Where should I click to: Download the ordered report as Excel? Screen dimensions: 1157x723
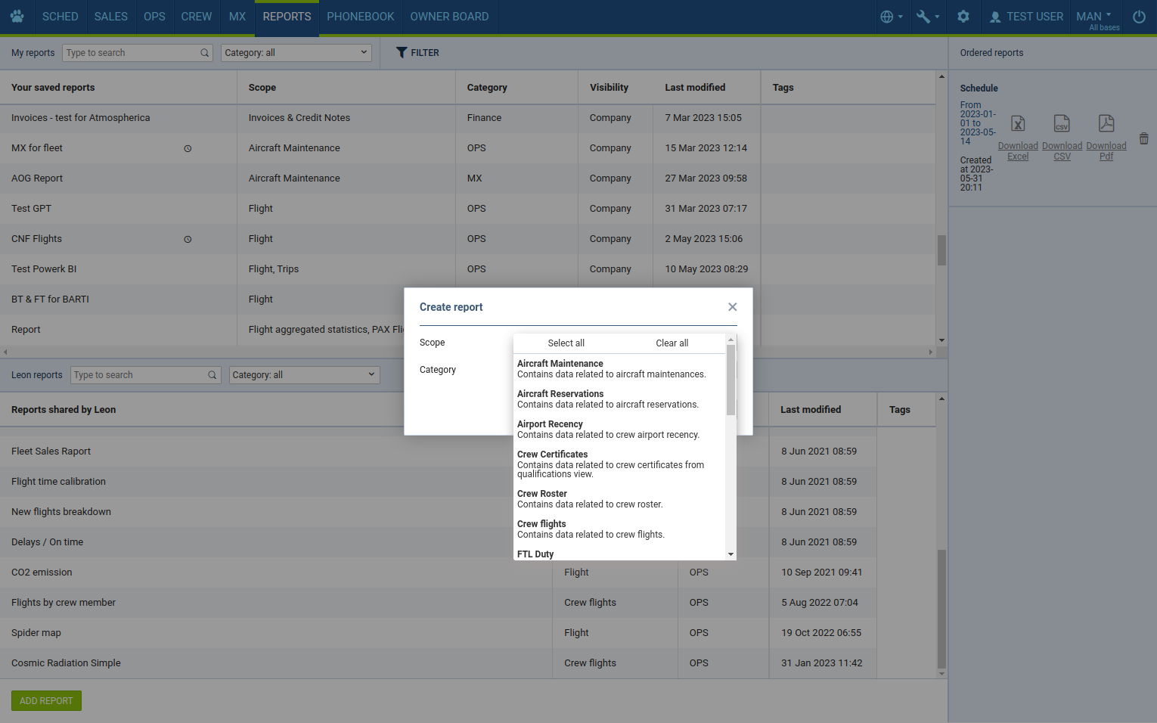pos(1018,136)
